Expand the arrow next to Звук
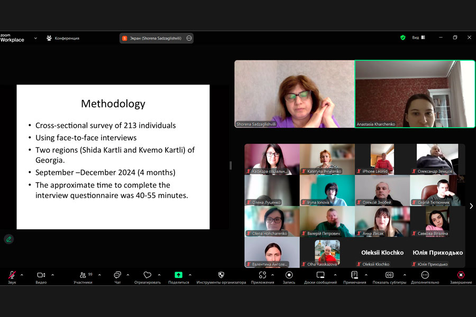Screen dimensions: 476x317 22,275
